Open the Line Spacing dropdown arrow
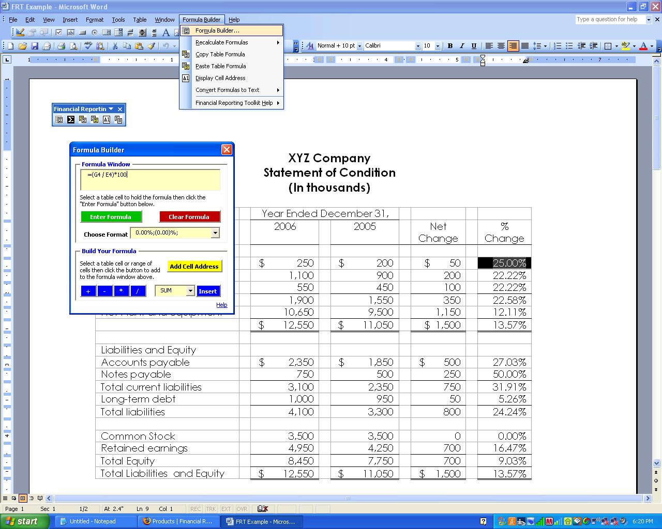 point(545,46)
